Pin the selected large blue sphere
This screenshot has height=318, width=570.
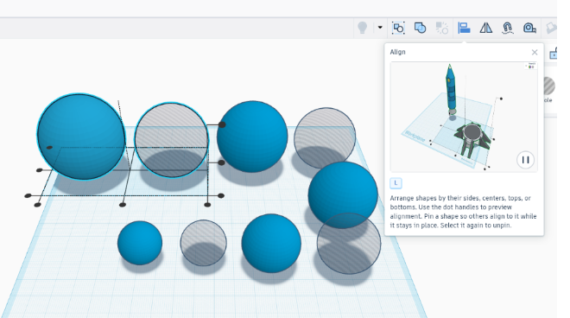(81, 137)
